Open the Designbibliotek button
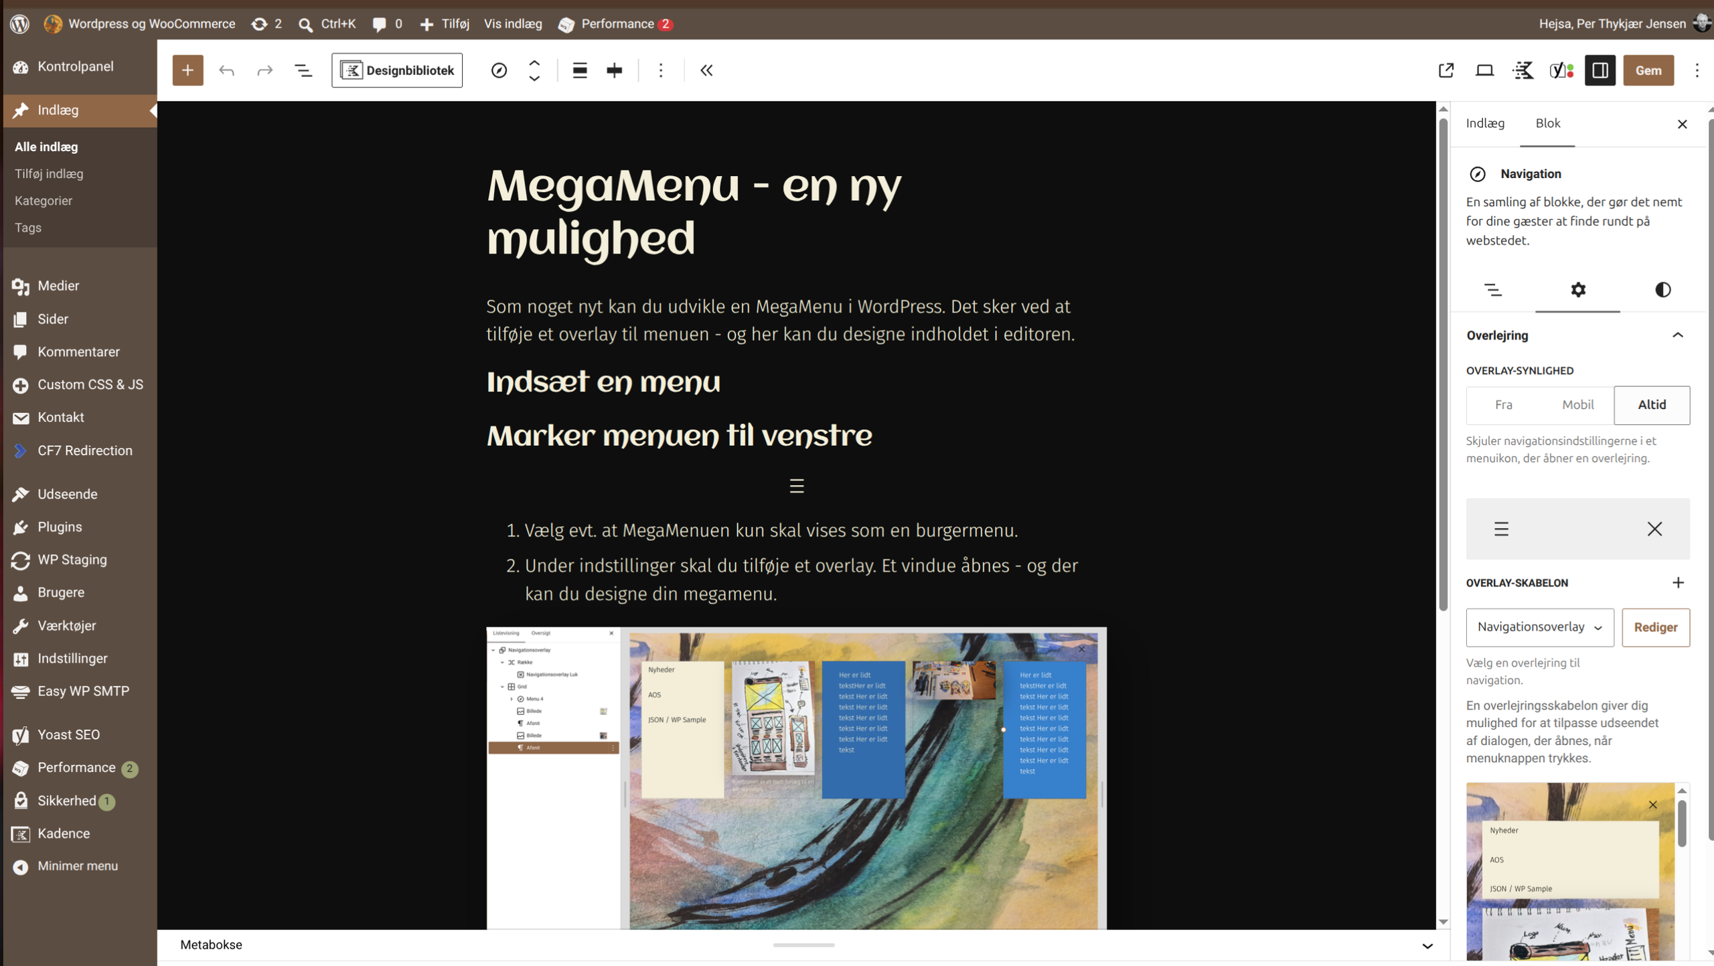This screenshot has width=1714, height=966. point(397,70)
